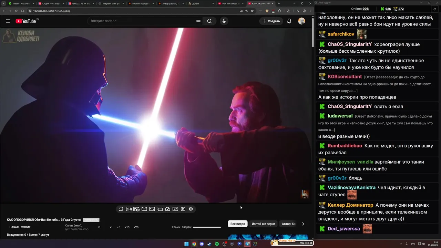Screen dimensions: 441x248
Task: Open on-screen keyboard in search box
Action: 198,21
